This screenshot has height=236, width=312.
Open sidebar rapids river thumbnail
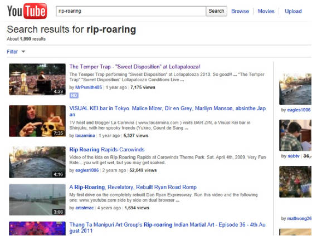point(295,89)
